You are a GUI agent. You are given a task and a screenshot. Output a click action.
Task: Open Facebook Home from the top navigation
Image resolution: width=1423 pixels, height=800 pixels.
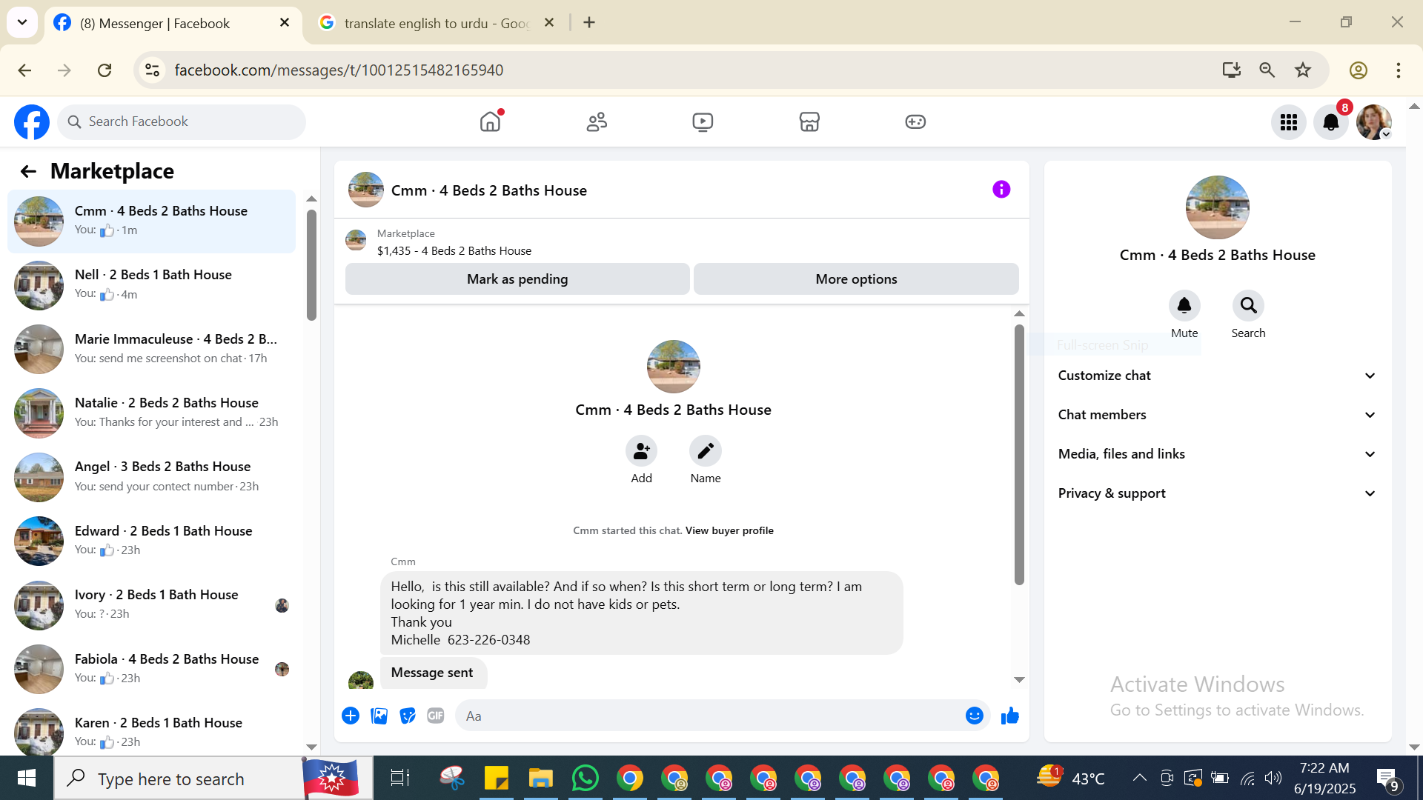click(491, 121)
